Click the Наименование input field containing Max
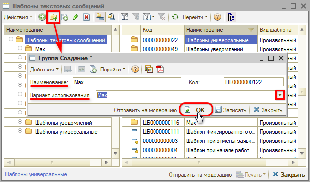Image resolution: width=310 pixels, height=182 pixels. 127,82
